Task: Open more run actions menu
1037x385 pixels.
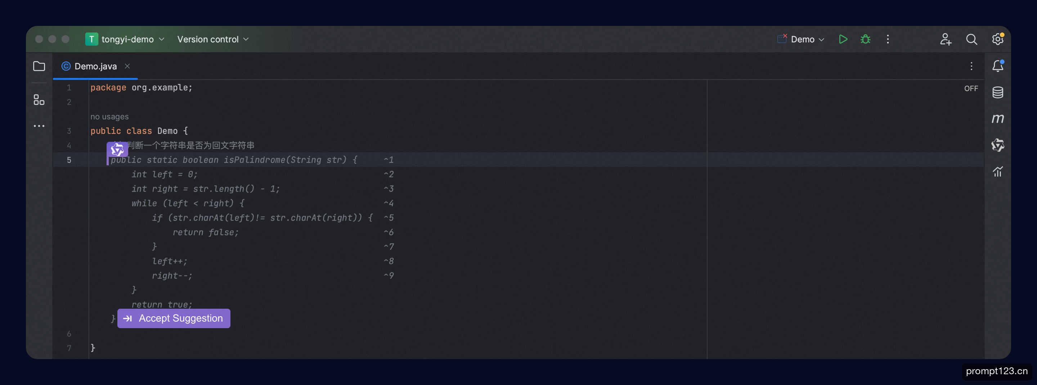Action: click(x=888, y=39)
